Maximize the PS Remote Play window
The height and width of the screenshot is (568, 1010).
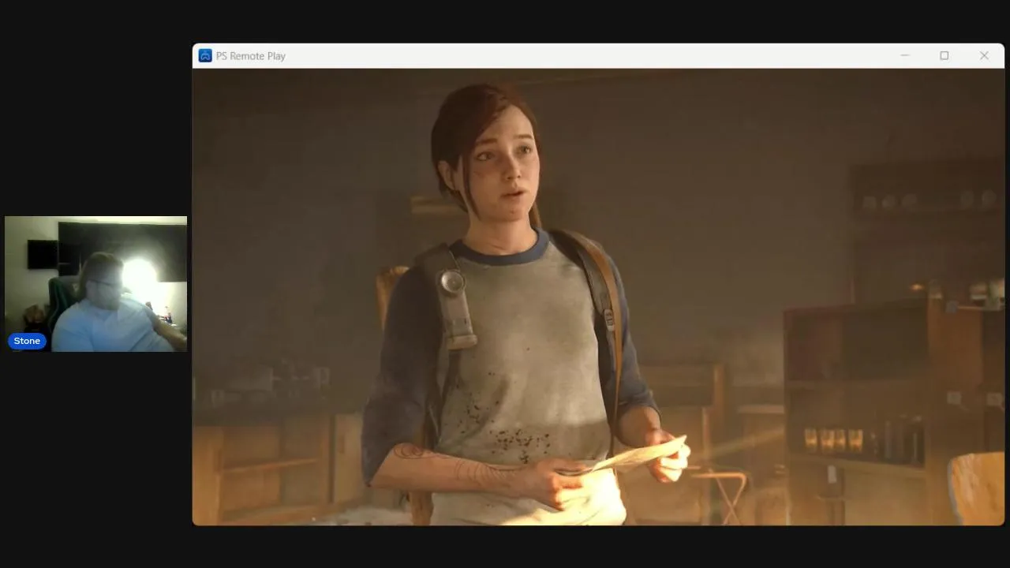(944, 56)
